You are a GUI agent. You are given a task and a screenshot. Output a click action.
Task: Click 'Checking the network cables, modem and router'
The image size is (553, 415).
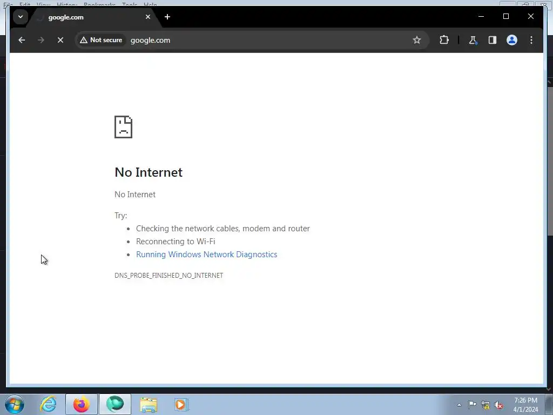pos(223,229)
